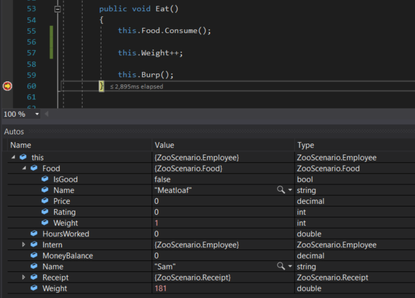Expand the Intern tree node
The image size is (415, 298).
(24, 245)
